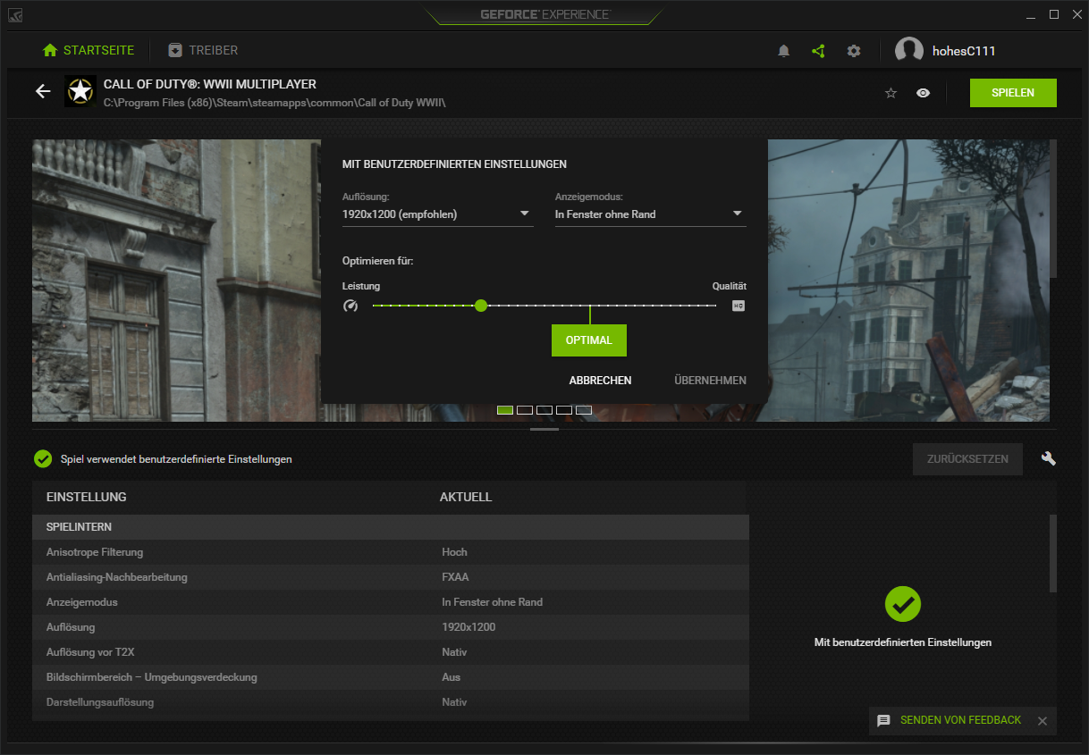Viewport: 1089px width, 755px height.
Task: Close the feedback banner
Action: (x=1042, y=721)
